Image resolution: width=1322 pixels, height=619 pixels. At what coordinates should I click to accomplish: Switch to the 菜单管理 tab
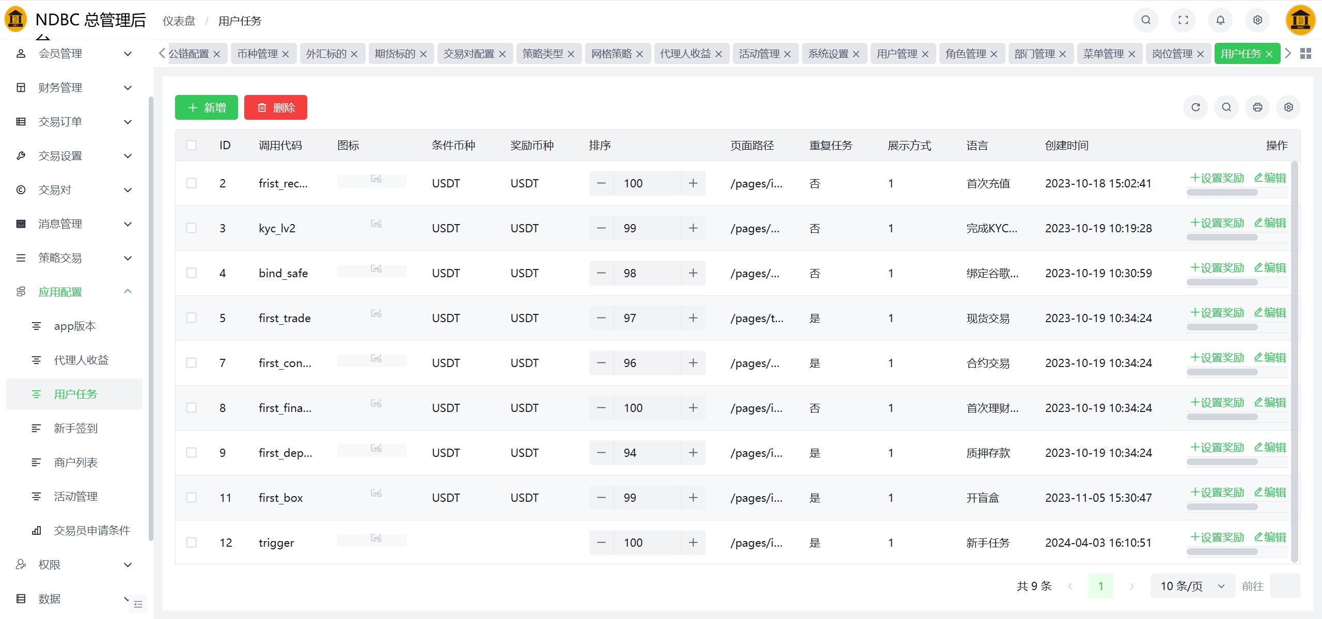(1103, 54)
